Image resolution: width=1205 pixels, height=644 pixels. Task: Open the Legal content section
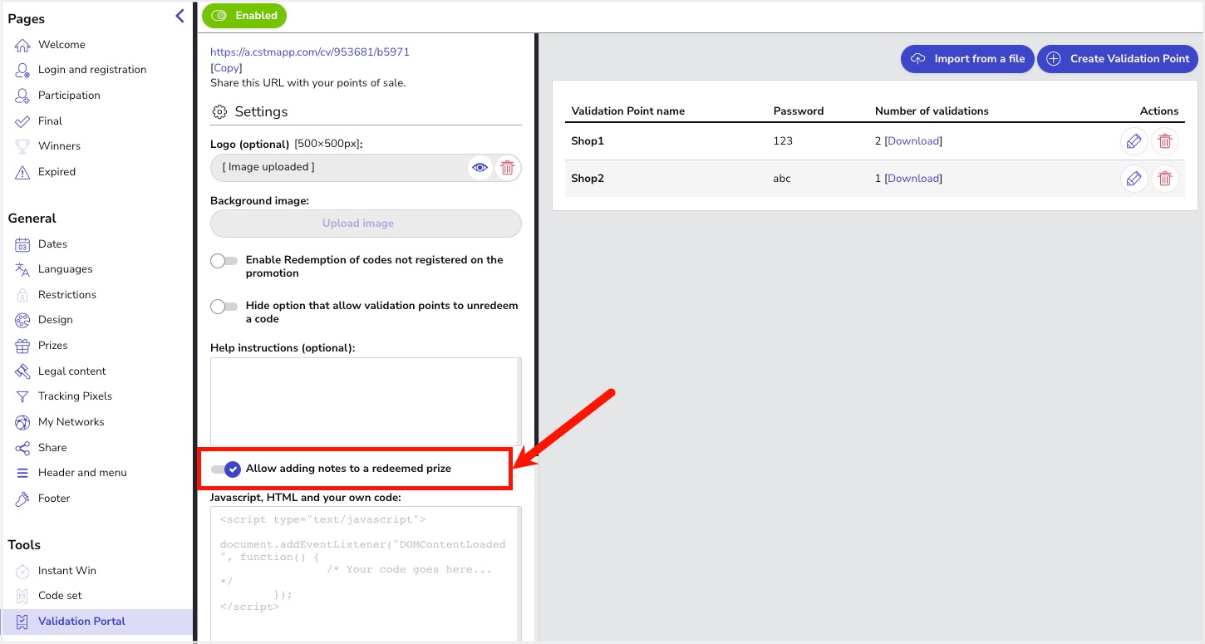pyautogui.click(x=72, y=371)
